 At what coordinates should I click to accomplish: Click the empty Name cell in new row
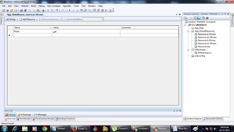point(33,35)
